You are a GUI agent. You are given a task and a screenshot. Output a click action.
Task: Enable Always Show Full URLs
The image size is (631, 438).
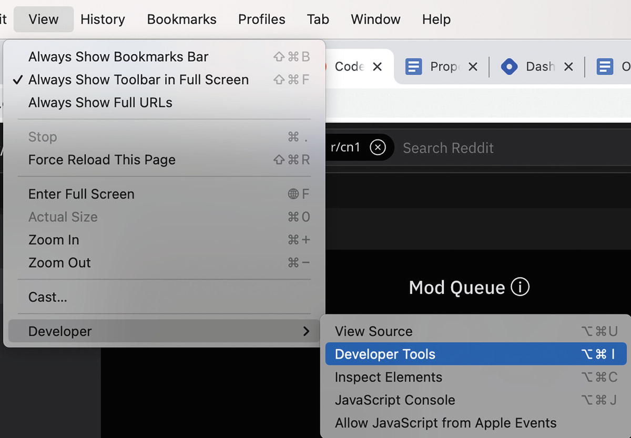[x=100, y=103]
